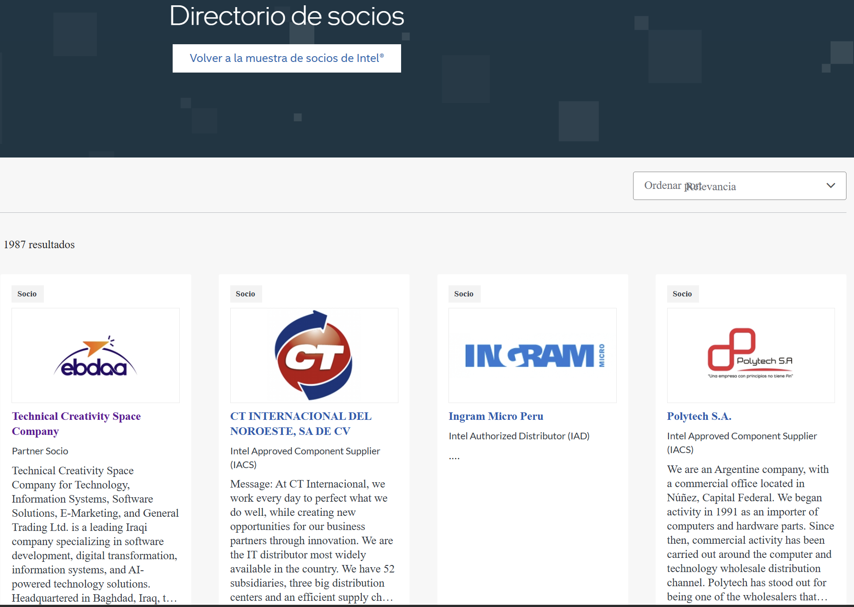Click Socio tag on CT Internacional card
Screen dimensions: 854x607
[245, 294]
